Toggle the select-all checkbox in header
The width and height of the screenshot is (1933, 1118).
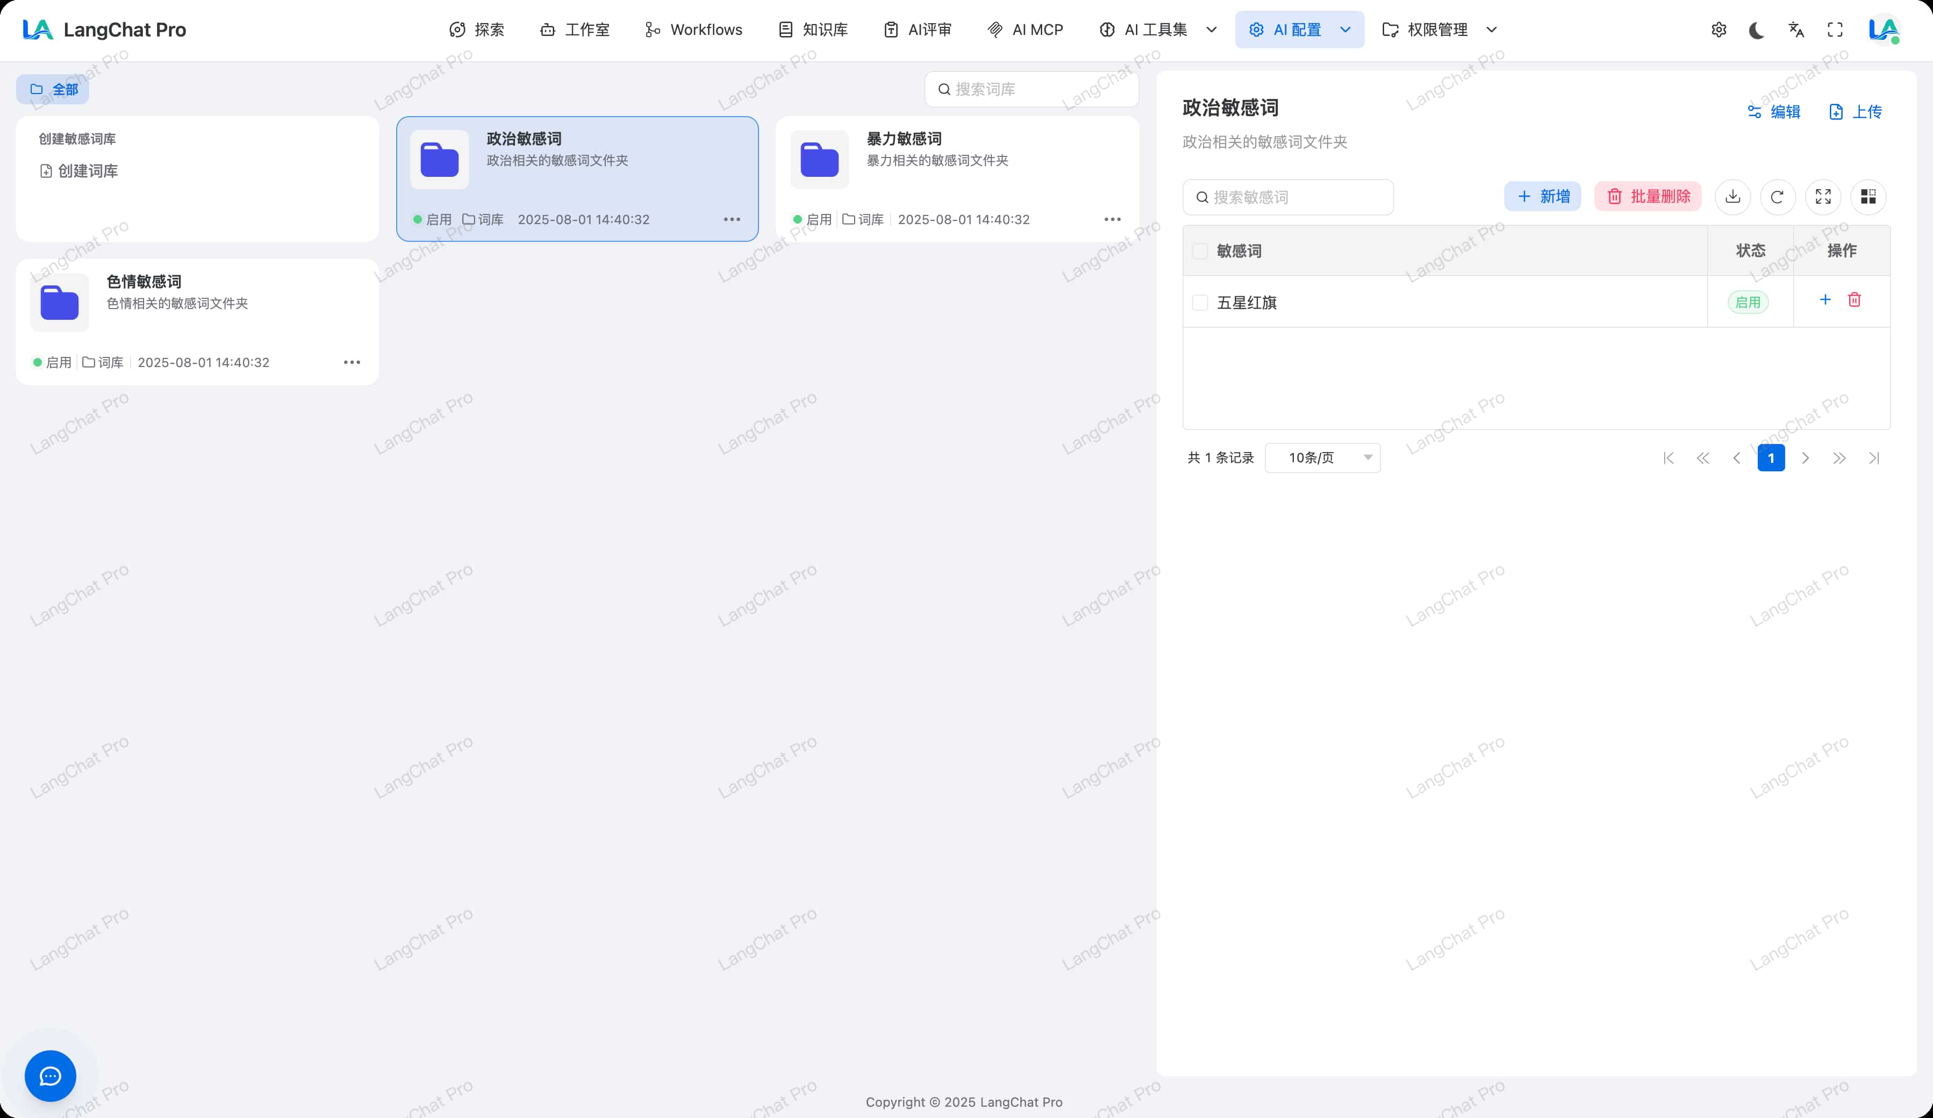pos(1200,251)
